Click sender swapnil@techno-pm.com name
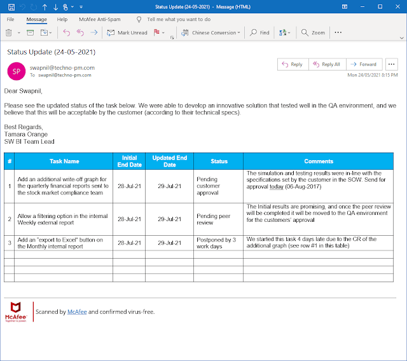 (x=62, y=67)
